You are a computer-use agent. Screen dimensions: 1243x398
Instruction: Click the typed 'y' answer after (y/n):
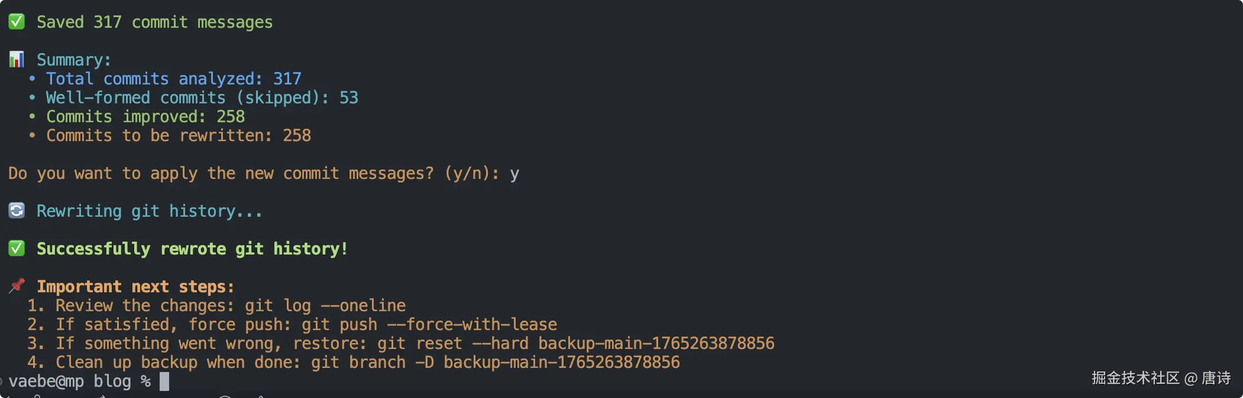[x=514, y=174]
